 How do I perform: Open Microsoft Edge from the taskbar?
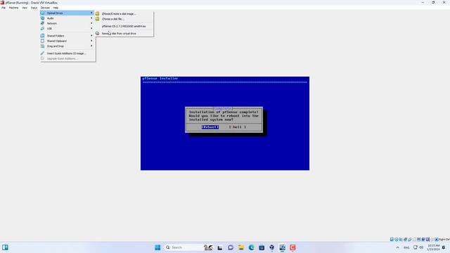pyautogui.click(x=251, y=247)
